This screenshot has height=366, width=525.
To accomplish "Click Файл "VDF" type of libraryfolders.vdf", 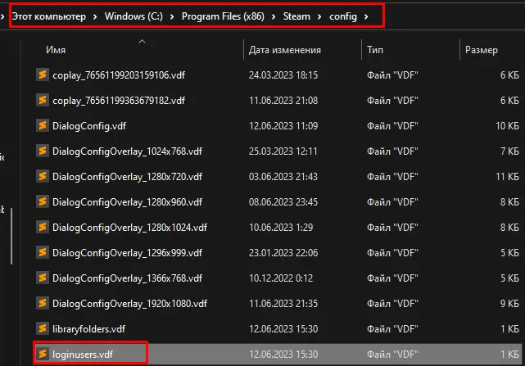I will 392,329.
